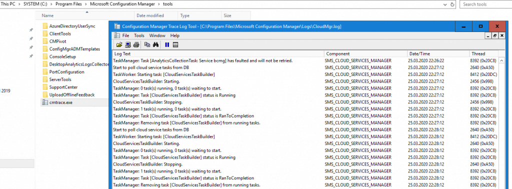Click the Find binoculars icon
The width and height of the screenshot is (512, 189).
(156, 44)
